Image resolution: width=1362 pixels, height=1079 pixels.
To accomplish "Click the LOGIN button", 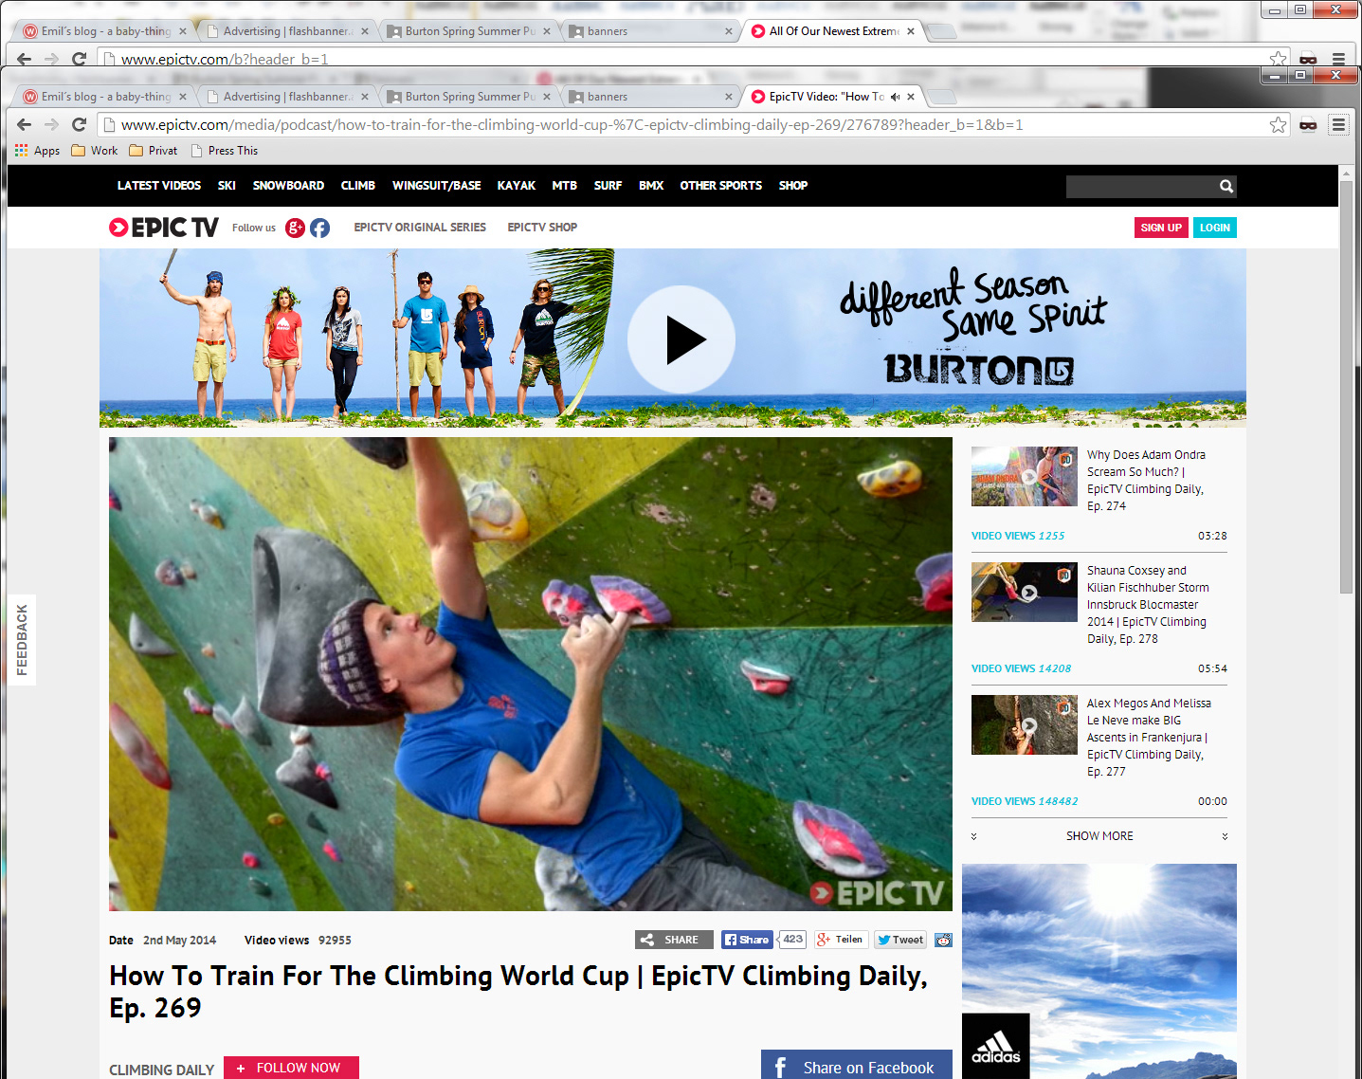I will click(1215, 228).
